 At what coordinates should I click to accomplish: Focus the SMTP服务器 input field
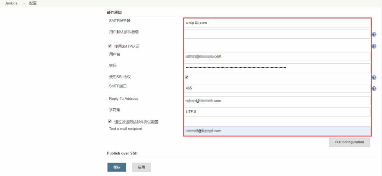point(277,23)
